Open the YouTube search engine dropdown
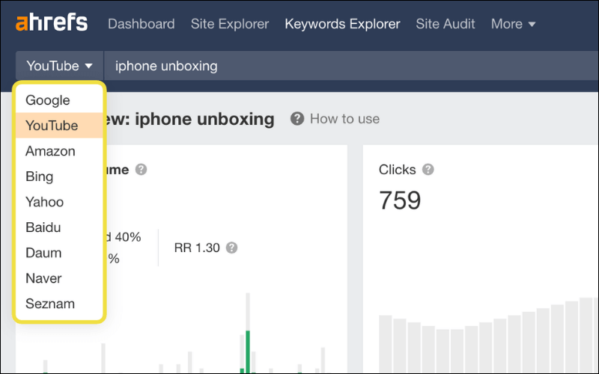The width and height of the screenshot is (599, 374). 60,66
